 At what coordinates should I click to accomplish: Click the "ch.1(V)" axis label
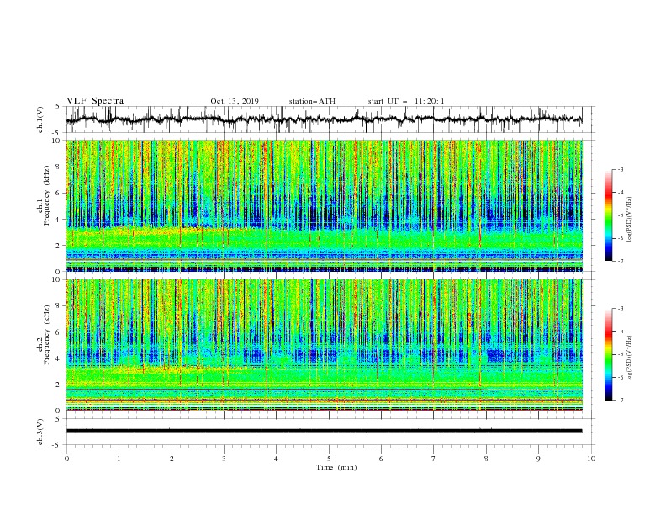click(40, 119)
